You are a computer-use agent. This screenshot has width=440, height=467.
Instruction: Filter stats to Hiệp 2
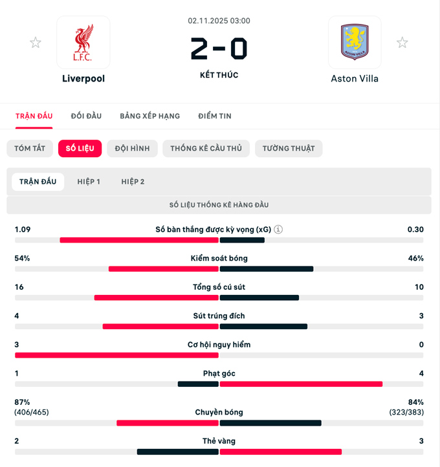[x=133, y=182]
